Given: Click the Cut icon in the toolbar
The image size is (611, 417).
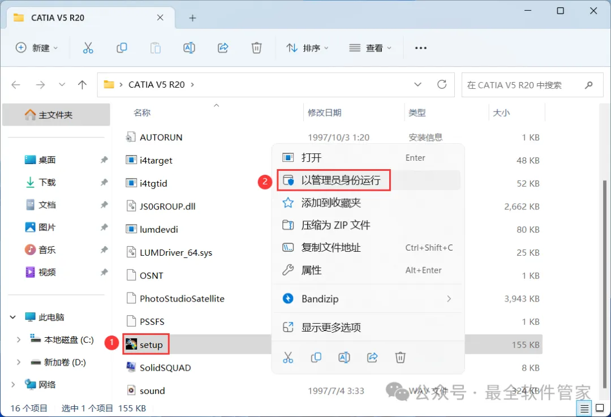Looking at the screenshot, I should pyautogui.click(x=88, y=48).
